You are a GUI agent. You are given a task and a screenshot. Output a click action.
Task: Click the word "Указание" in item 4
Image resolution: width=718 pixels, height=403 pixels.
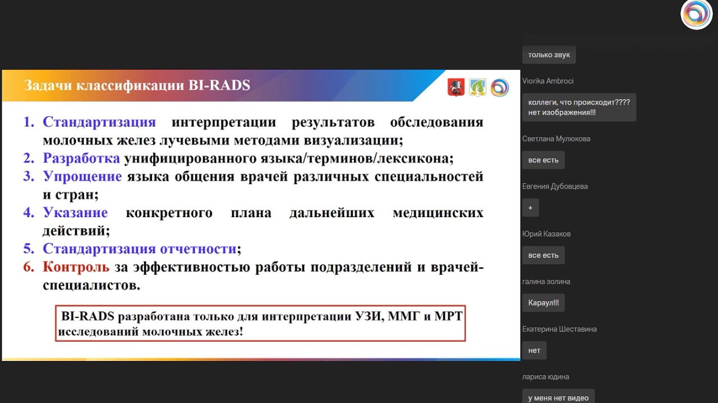tap(75, 213)
